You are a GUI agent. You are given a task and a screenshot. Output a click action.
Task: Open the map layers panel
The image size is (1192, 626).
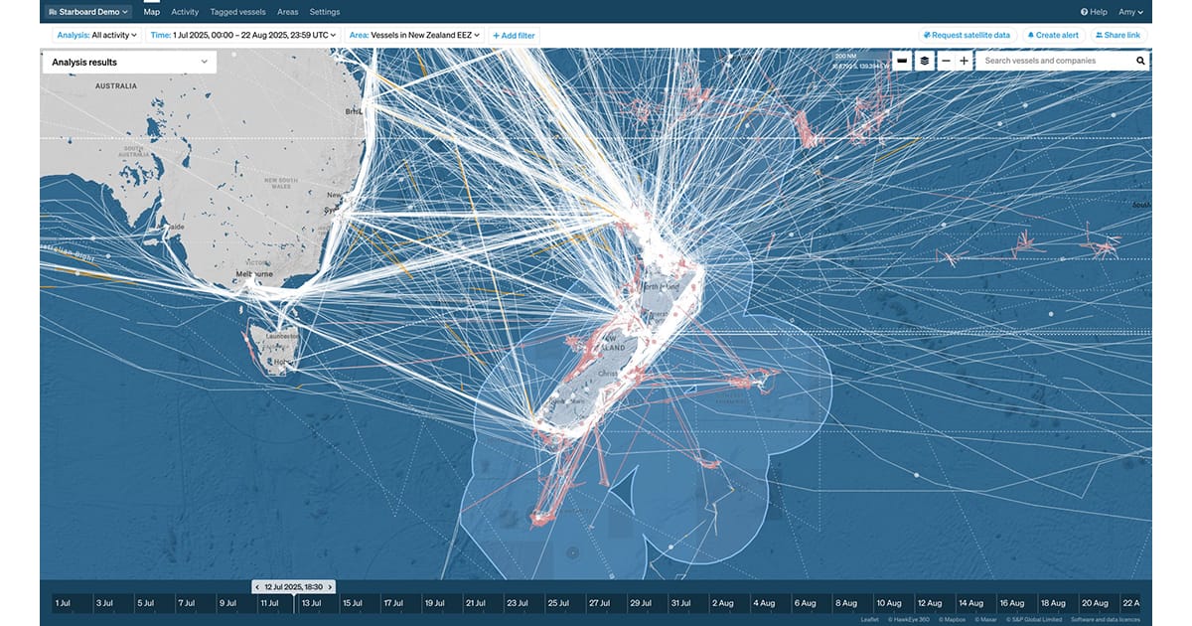point(924,61)
